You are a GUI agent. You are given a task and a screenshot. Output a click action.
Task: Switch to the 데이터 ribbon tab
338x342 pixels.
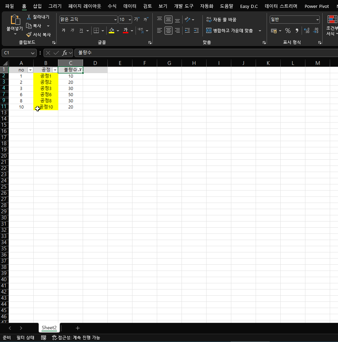point(130,6)
